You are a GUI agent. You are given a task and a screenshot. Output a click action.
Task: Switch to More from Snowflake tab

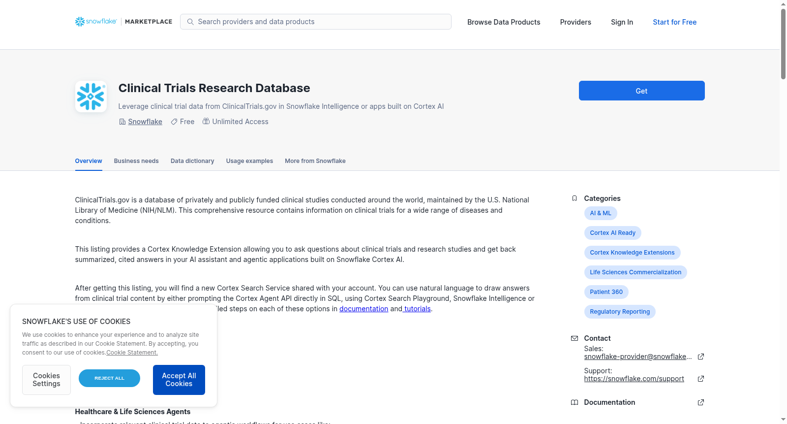click(315, 161)
